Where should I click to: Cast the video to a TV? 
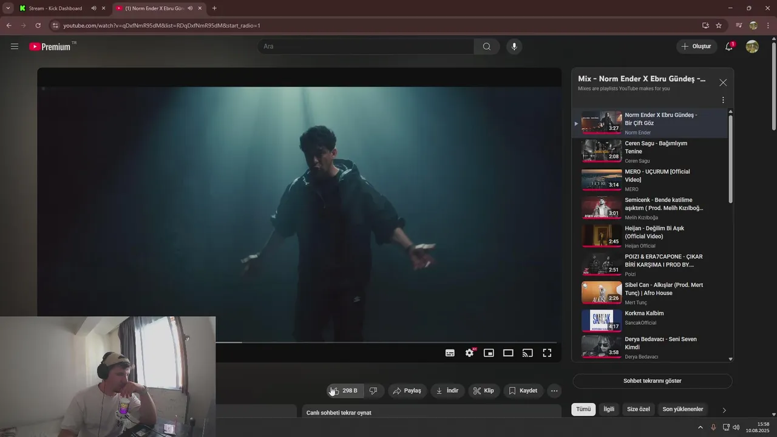coord(528,353)
